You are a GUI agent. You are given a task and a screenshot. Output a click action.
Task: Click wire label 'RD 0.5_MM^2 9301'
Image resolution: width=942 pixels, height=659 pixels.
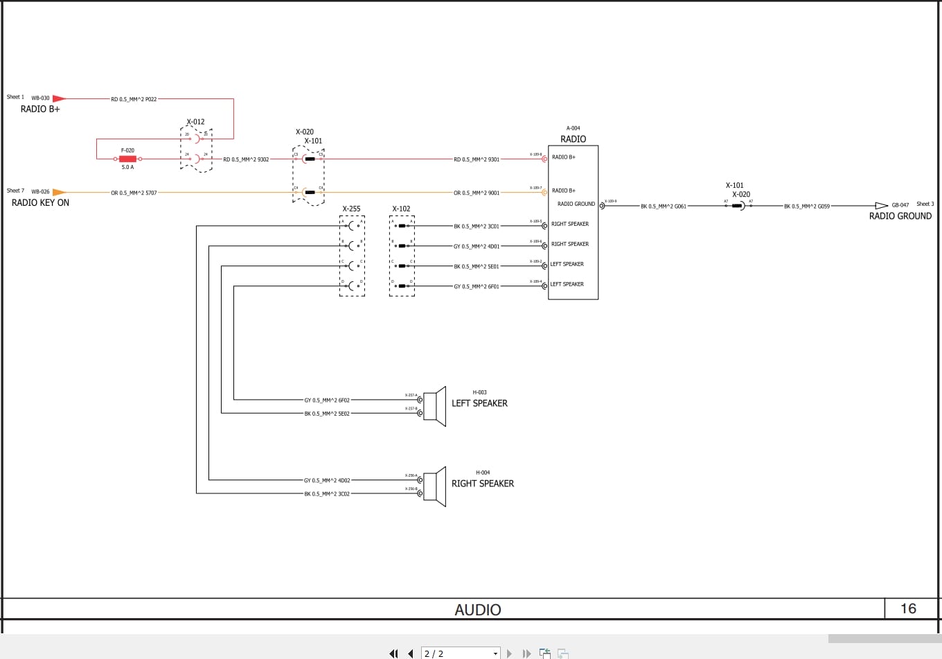point(477,160)
